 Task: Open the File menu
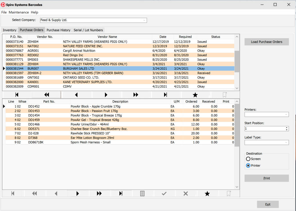(4, 12)
